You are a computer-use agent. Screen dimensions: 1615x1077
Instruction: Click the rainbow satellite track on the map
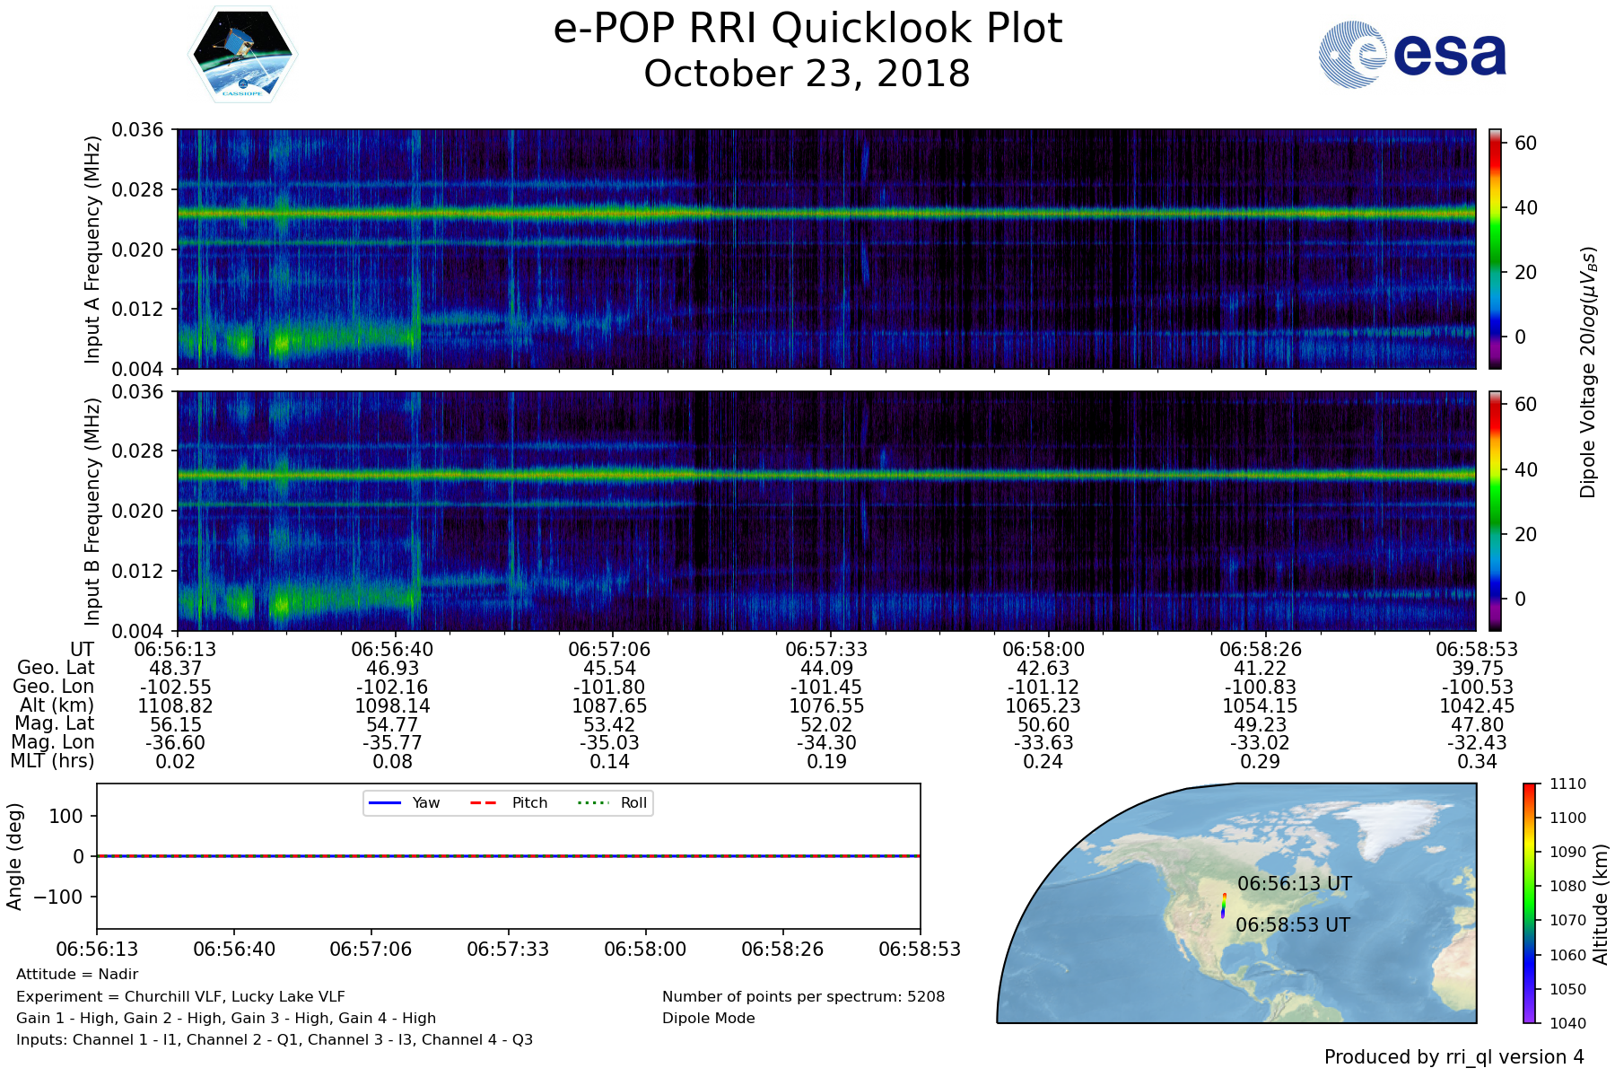(x=1223, y=905)
